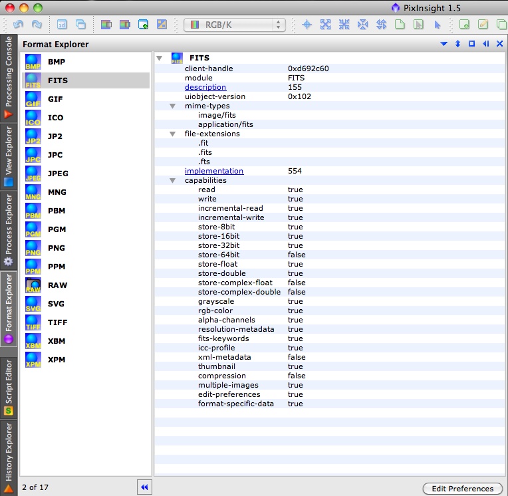Viewport: 508px width, 496px height.
Task: Click the Edit Preferences button
Action: point(463,488)
